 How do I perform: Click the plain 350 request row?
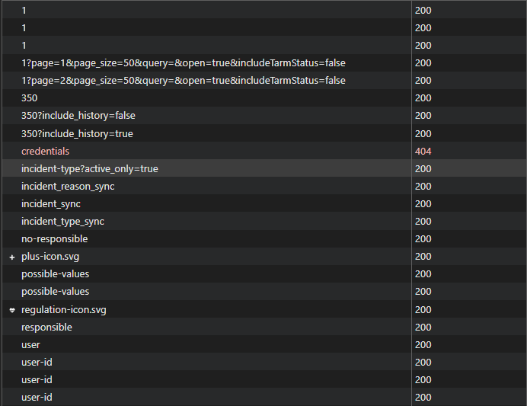tap(30, 98)
